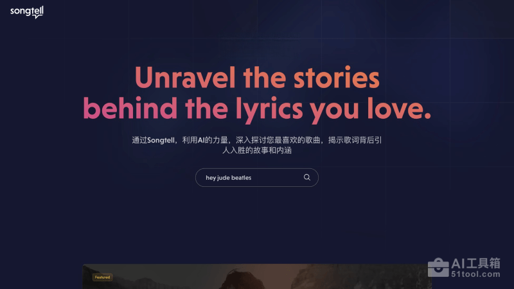The height and width of the screenshot is (289, 514).
Task: Select the yellow Featured badge
Action: click(102, 277)
